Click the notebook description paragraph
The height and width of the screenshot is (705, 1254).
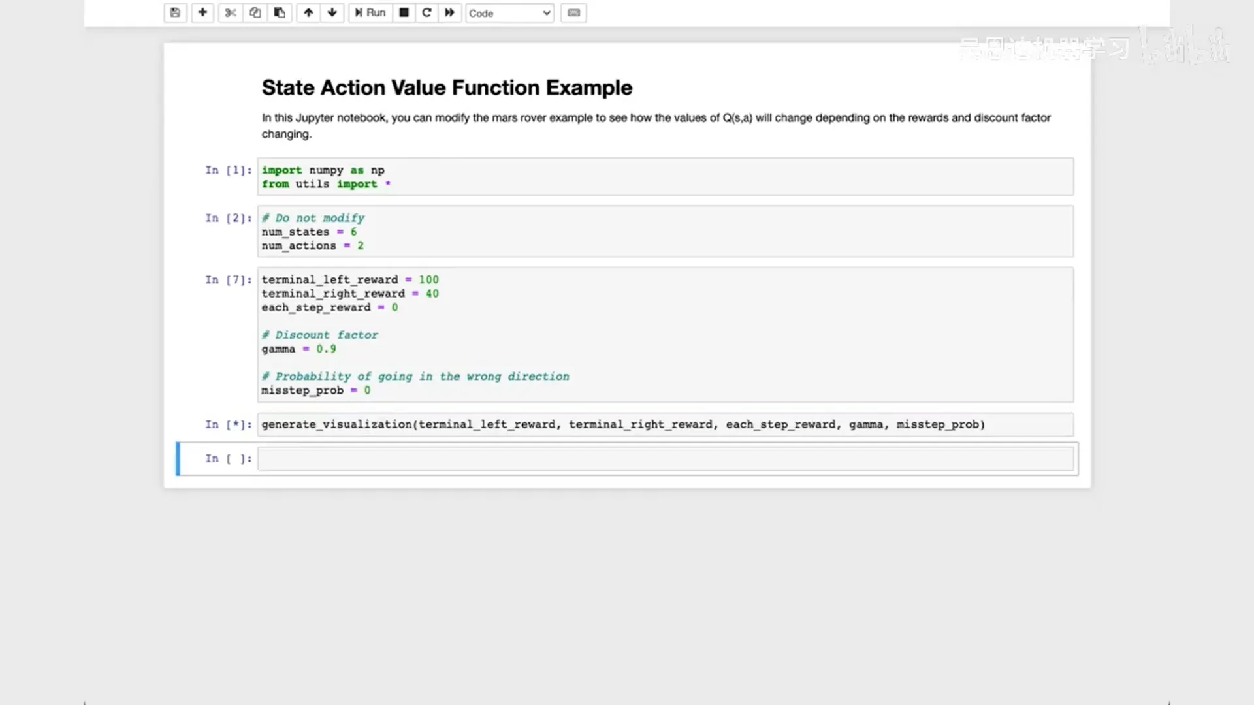[x=656, y=126]
